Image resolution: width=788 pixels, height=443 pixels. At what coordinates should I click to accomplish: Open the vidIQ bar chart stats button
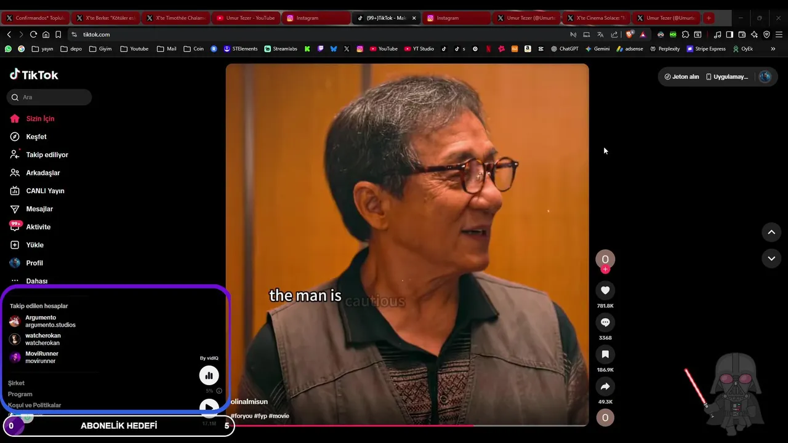click(x=209, y=375)
